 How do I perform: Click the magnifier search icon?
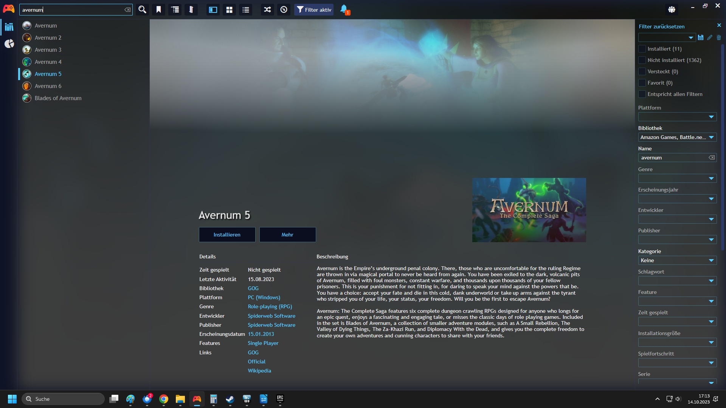pyautogui.click(x=142, y=10)
